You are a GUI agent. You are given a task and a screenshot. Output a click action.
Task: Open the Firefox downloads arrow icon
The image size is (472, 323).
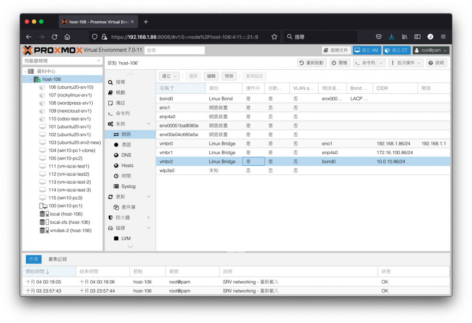[x=391, y=37]
